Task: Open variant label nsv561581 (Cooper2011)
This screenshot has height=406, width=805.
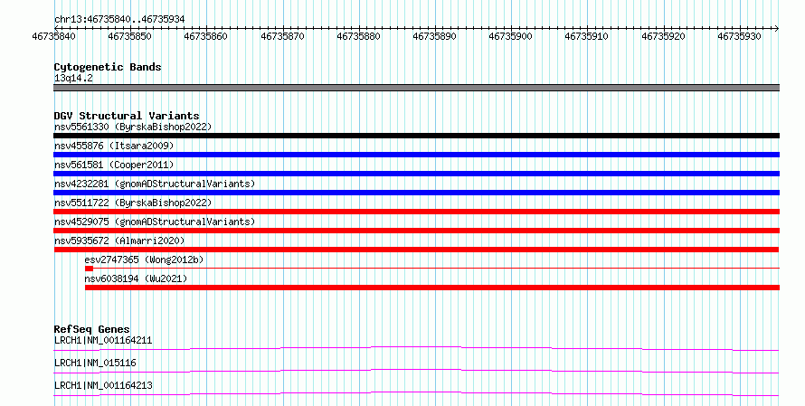Action: click(114, 165)
